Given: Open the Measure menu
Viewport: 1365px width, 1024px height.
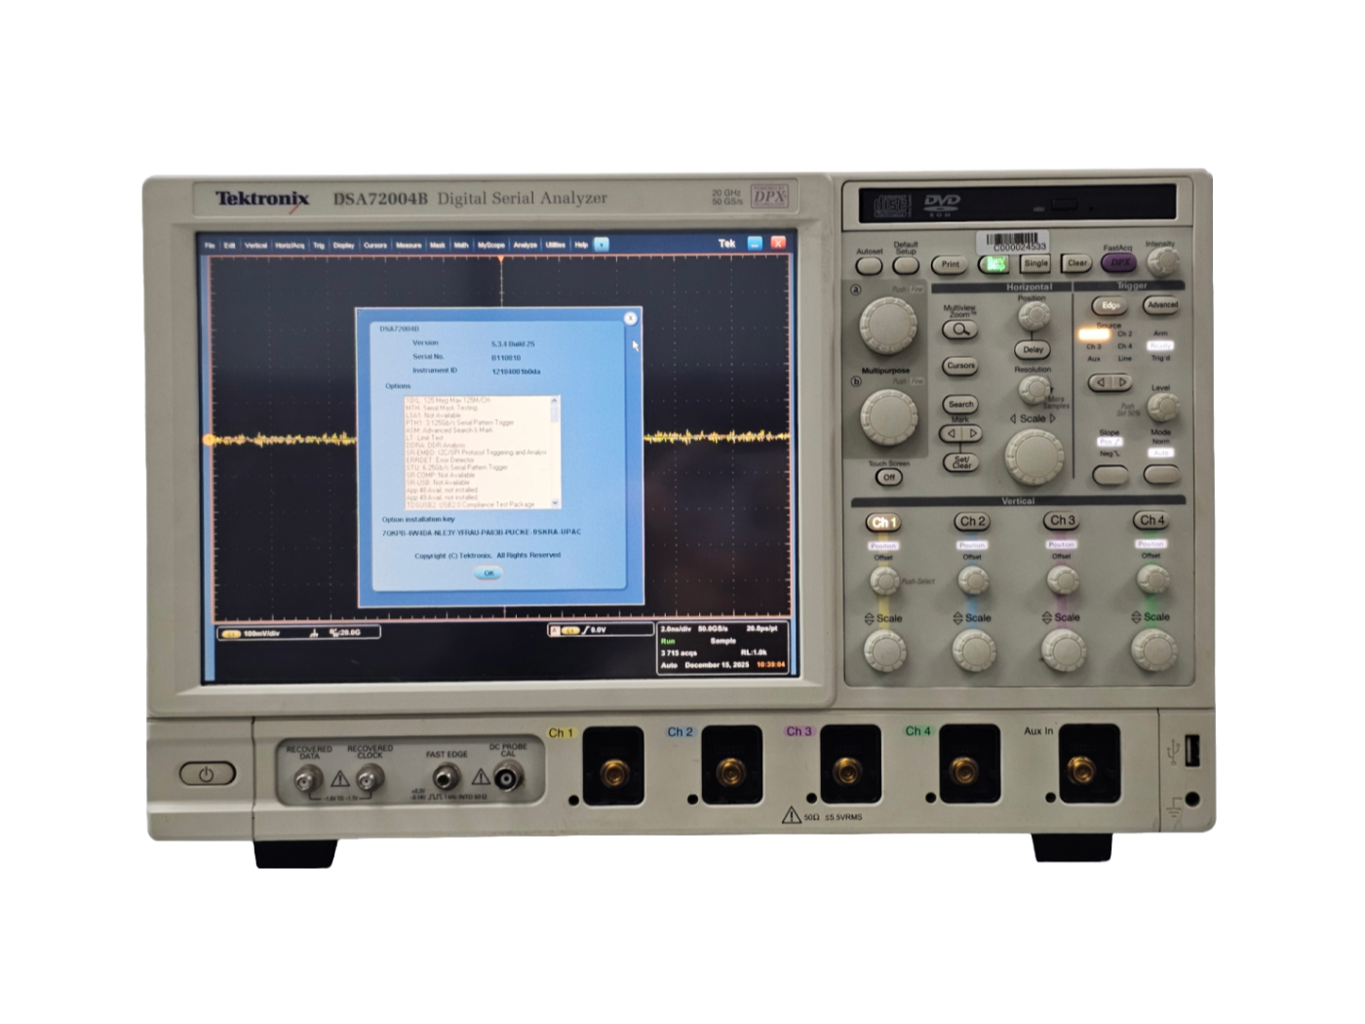Looking at the screenshot, I should (x=409, y=245).
